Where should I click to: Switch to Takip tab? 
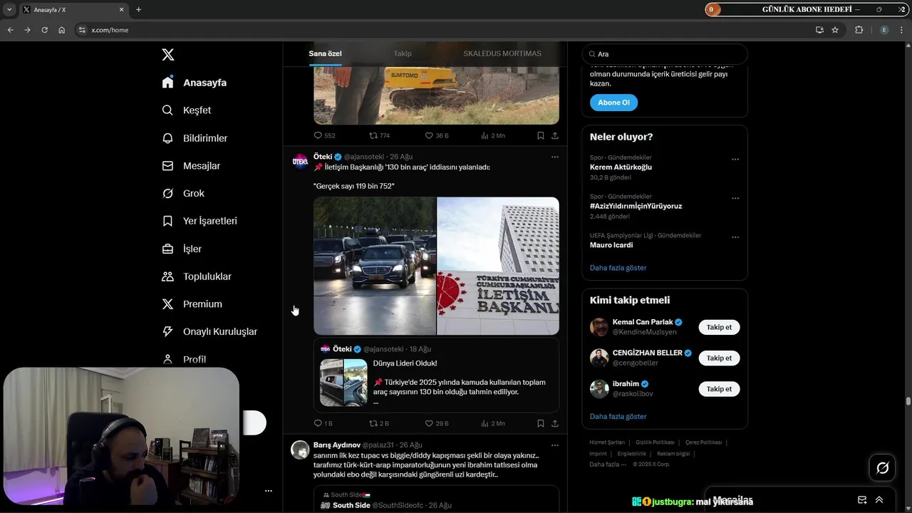(403, 53)
